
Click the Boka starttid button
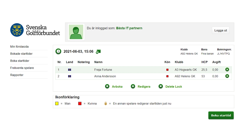(x=221, y=115)
